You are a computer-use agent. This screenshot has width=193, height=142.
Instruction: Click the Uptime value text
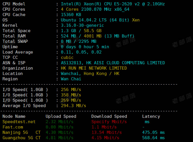click(85, 47)
